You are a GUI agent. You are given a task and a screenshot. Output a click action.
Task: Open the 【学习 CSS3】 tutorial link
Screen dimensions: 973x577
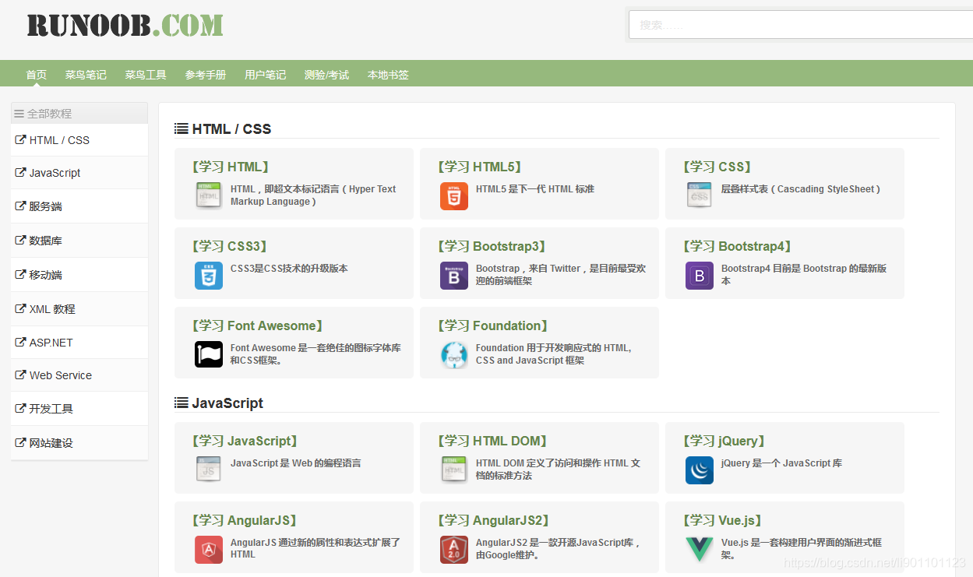[230, 246]
